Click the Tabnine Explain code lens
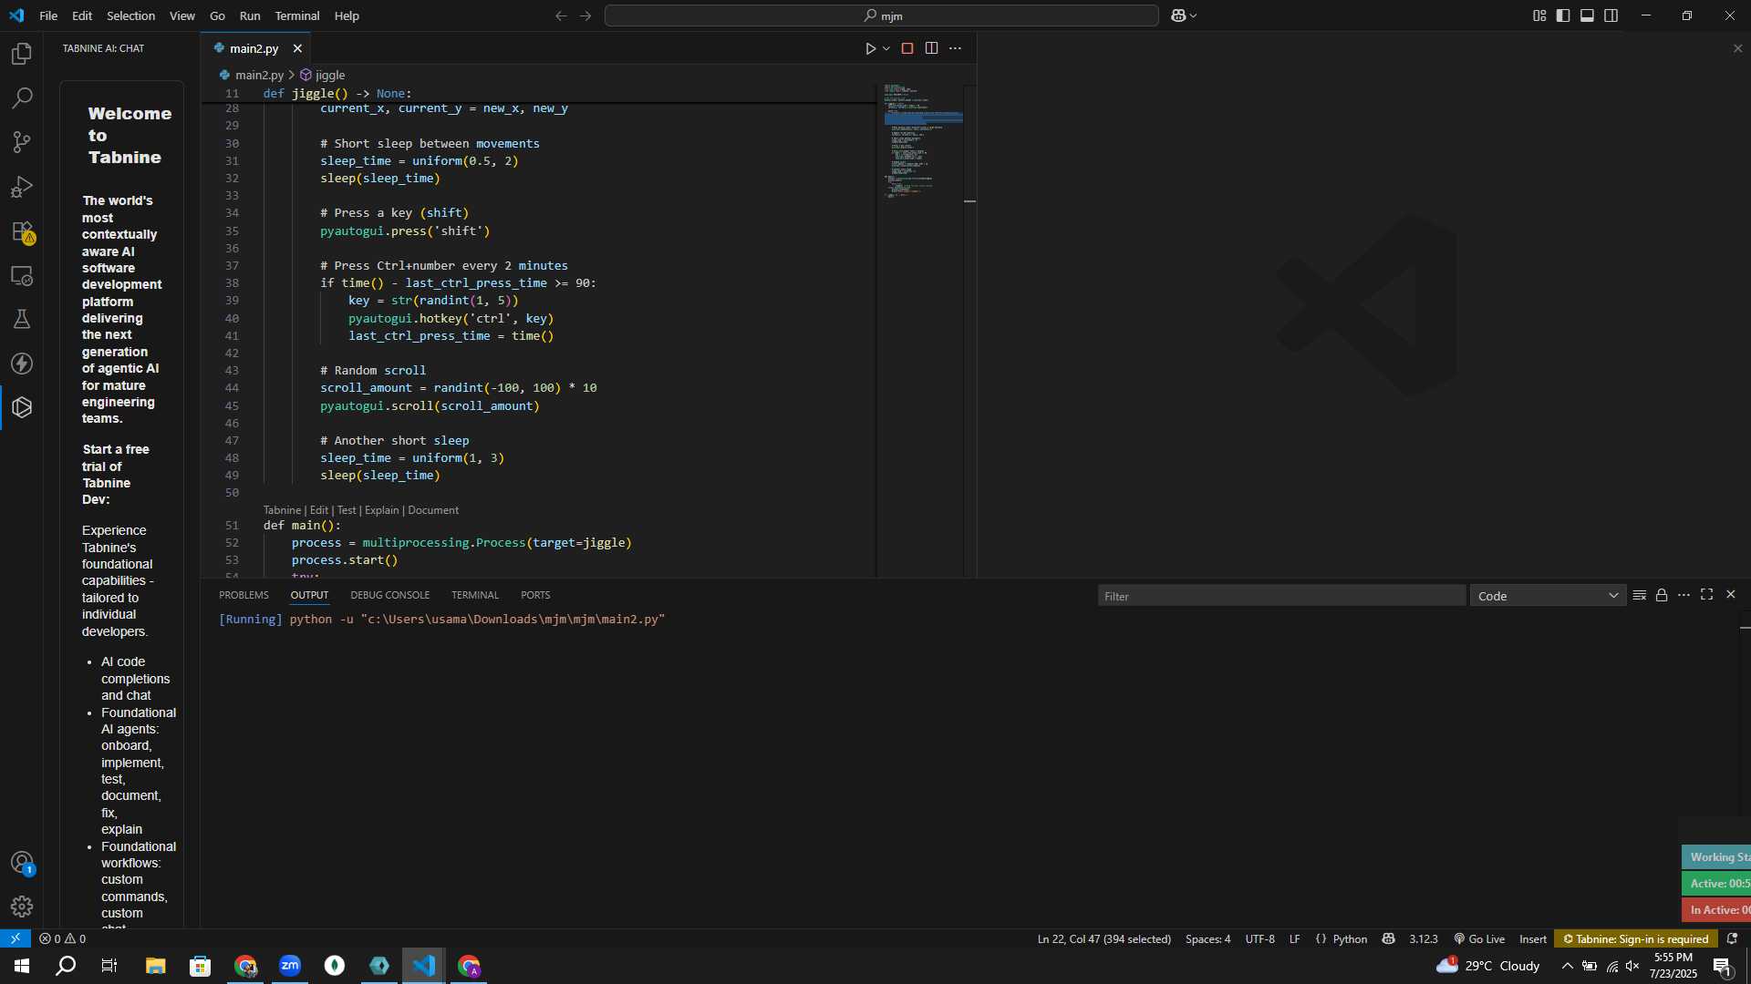 pyautogui.click(x=382, y=510)
